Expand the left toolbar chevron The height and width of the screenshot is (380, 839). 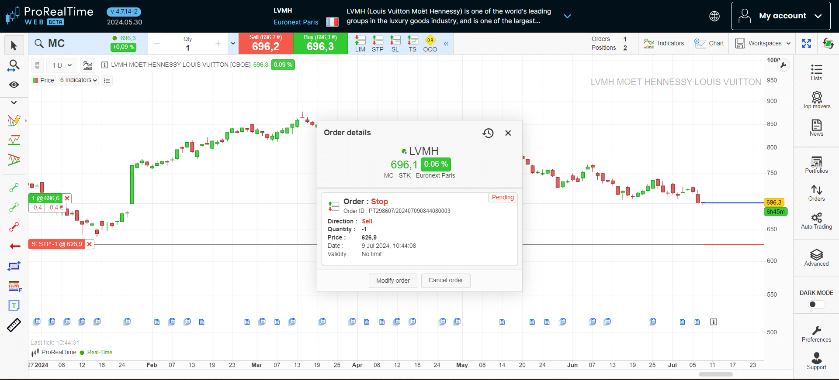pos(14,103)
